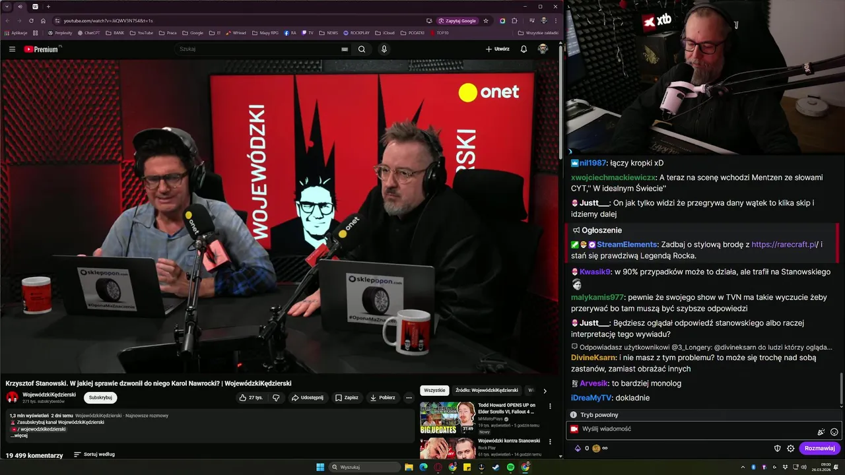Click the Chrome address bar URL

[108, 20]
